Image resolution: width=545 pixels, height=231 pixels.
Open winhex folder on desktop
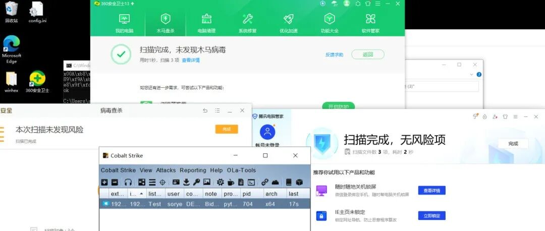(12, 82)
